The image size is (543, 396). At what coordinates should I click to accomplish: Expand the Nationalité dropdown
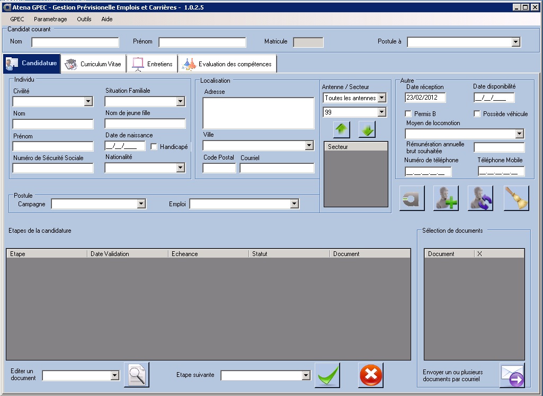[181, 168]
